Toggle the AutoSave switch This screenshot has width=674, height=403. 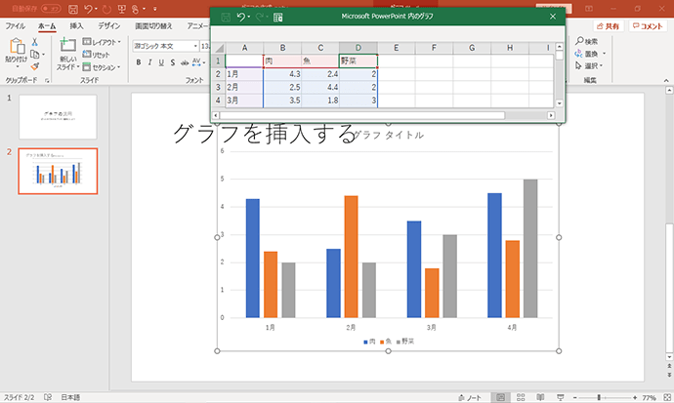pyautogui.click(x=51, y=9)
